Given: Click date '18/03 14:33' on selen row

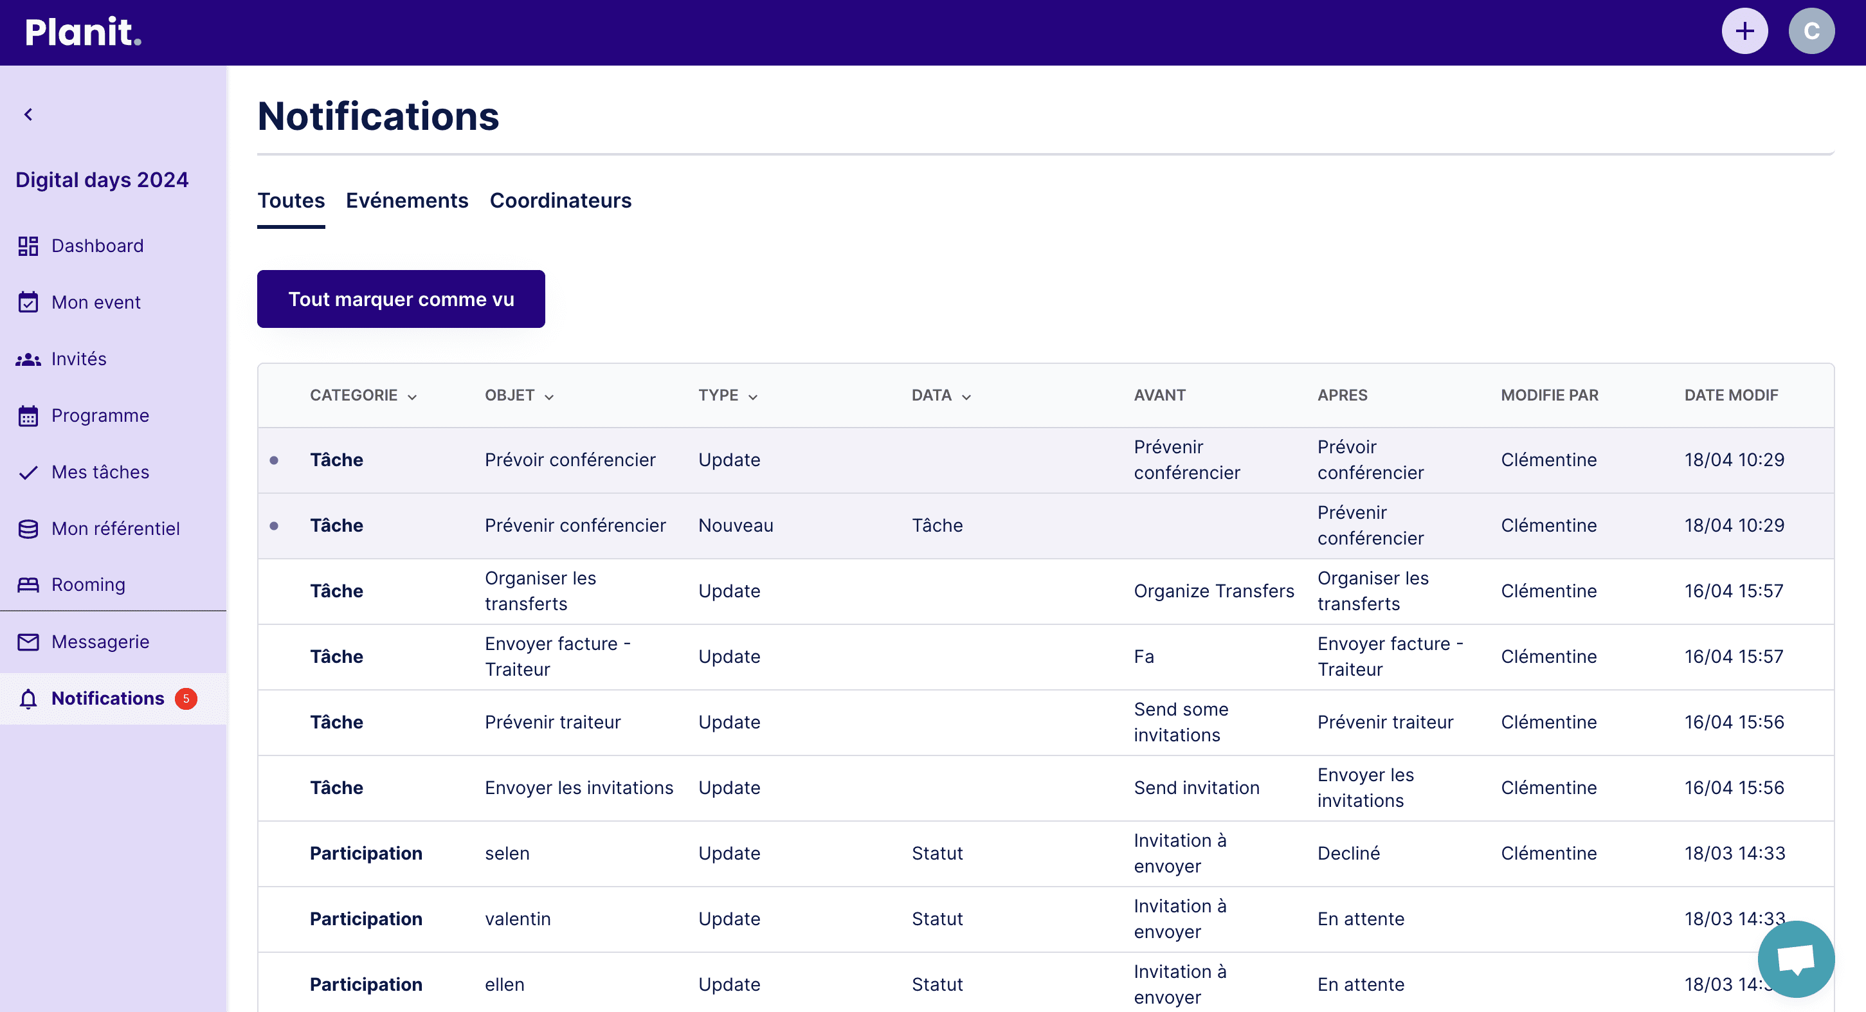Looking at the screenshot, I should pyautogui.click(x=1734, y=853).
